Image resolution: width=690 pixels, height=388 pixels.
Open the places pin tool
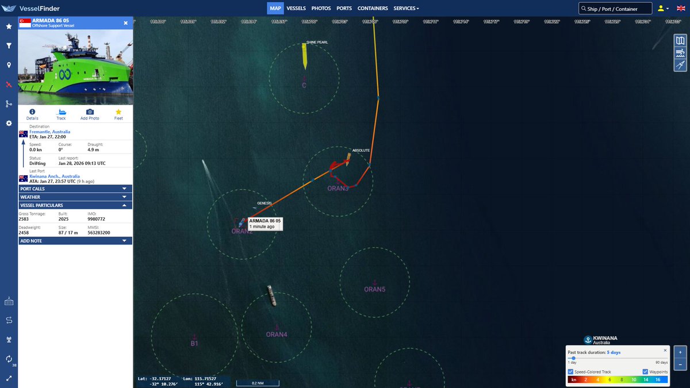(9, 65)
